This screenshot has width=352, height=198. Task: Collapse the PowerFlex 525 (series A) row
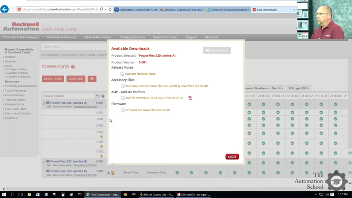pyautogui.click(x=44, y=103)
